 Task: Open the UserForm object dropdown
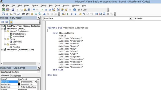pos(131,18)
